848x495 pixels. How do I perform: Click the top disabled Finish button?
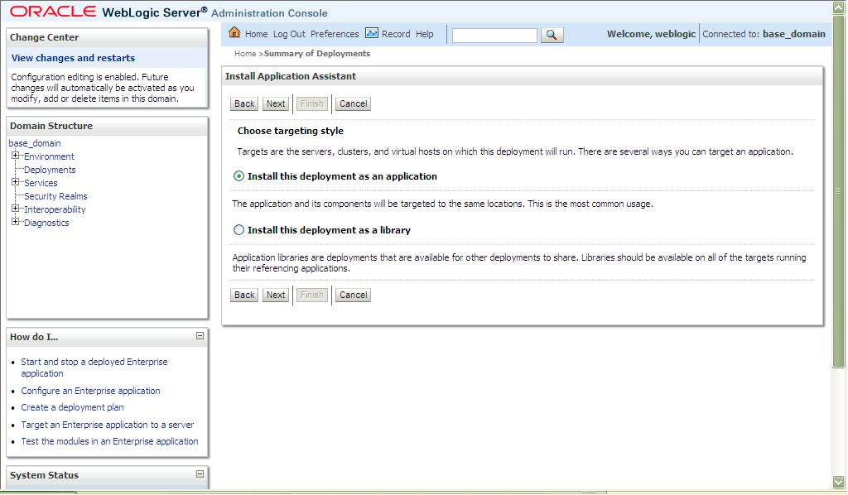click(x=312, y=103)
